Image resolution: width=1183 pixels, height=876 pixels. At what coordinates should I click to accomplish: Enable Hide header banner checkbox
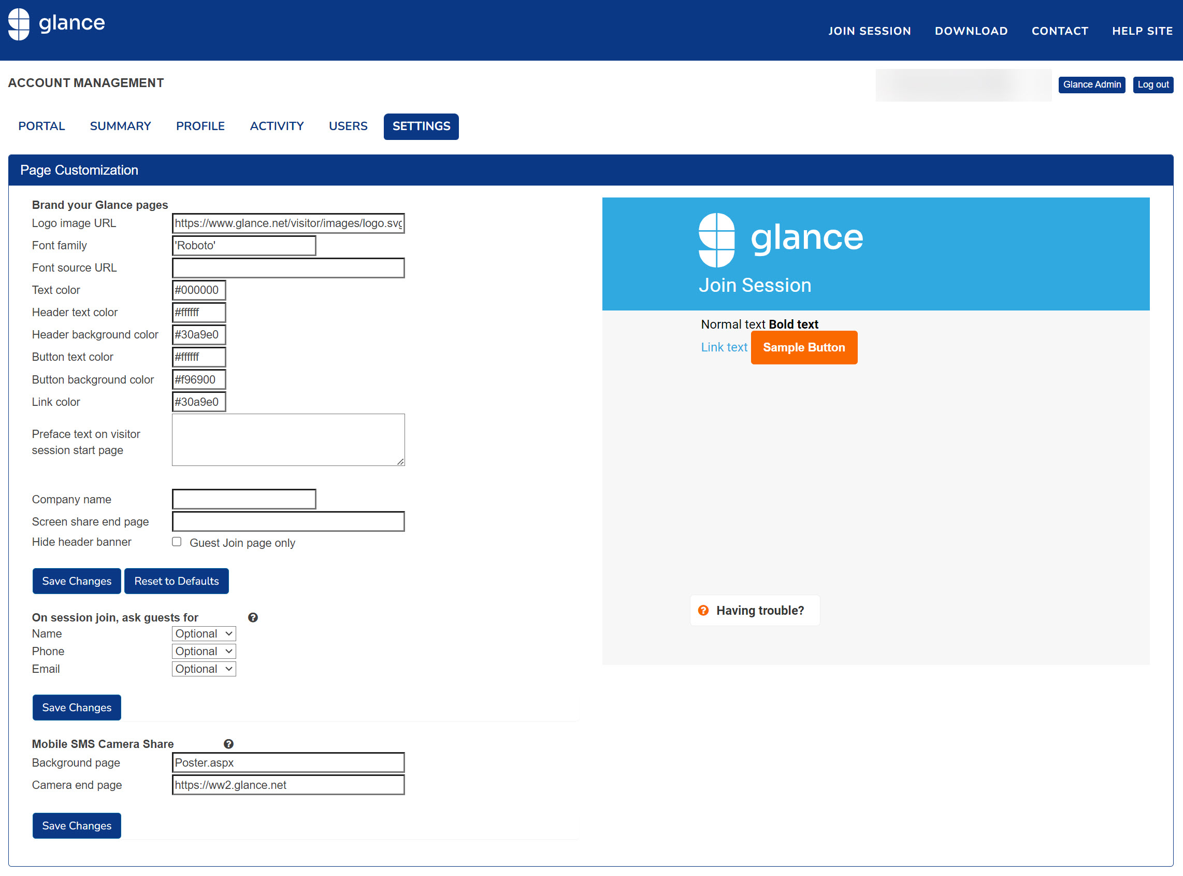click(177, 542)
